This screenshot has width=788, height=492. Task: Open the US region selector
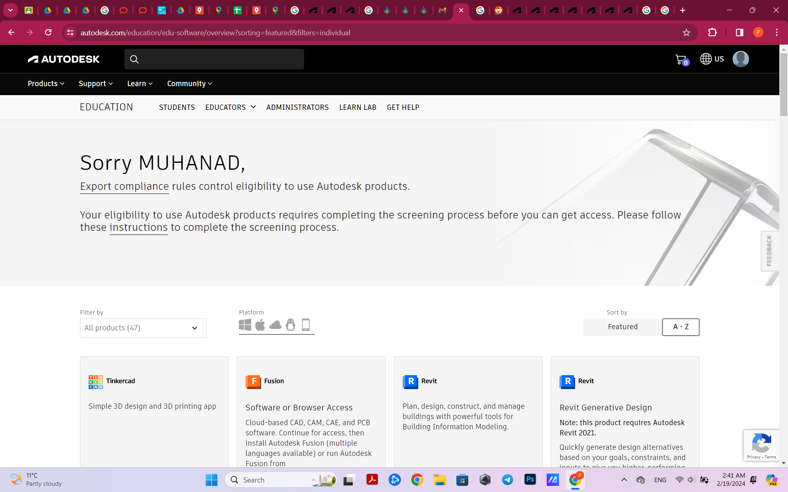[x=712, y=59]
